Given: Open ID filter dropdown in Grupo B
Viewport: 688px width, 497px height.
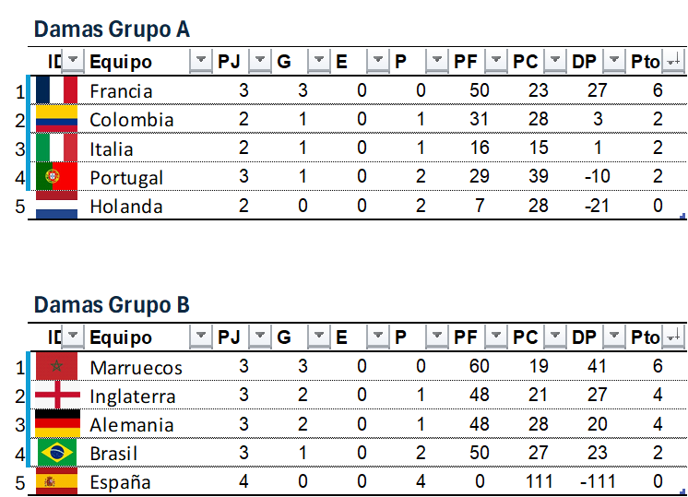Looking at the screenshot, I should click(x=72, y=337).
